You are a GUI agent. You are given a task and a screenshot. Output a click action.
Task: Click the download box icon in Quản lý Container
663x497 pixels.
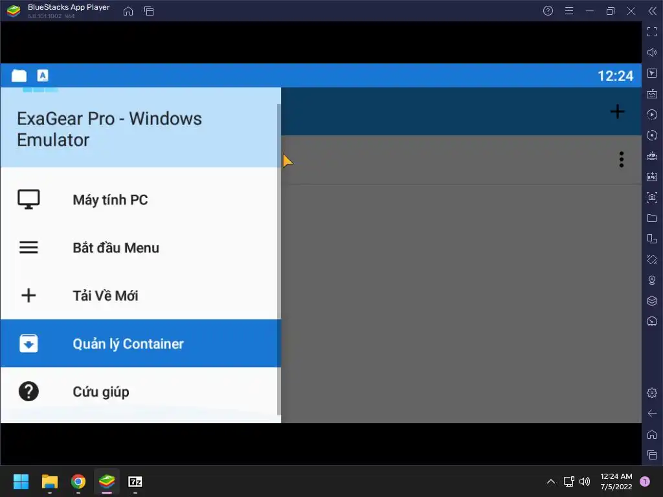28,343
